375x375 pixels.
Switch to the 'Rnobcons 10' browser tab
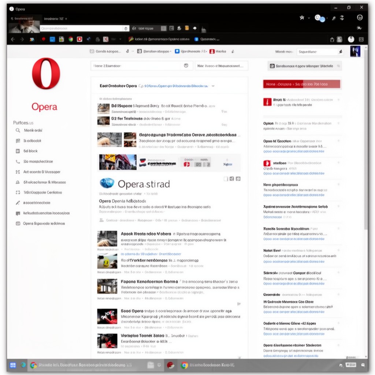pyautogui.click(x=53, y=19)
